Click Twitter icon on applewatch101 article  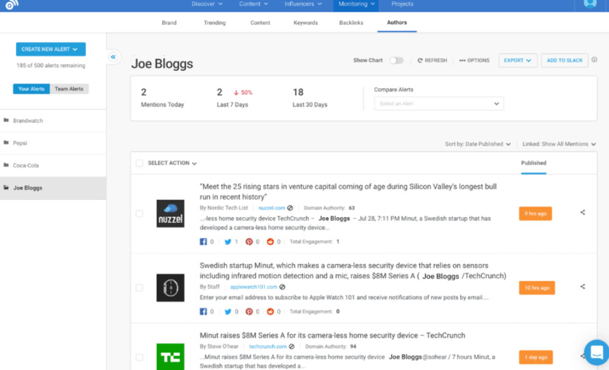click(x=228, y=311)
